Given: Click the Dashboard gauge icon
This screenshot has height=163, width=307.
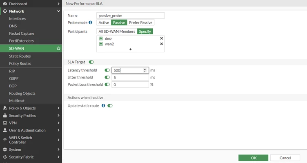Looking at the screenshot, I should click(x=5, y=4).
